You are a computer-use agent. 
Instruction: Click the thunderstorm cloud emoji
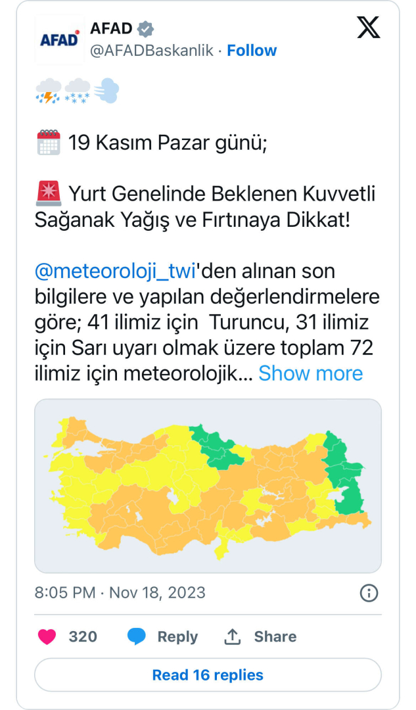click(48, 91)
